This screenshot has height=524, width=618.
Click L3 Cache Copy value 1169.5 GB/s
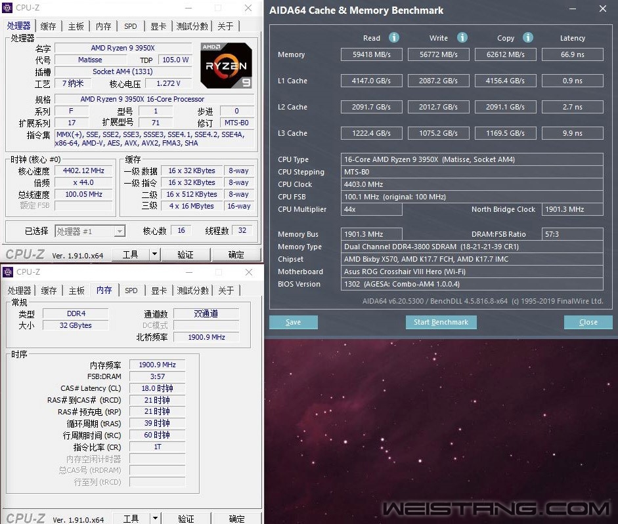click(x=505, y=133)
